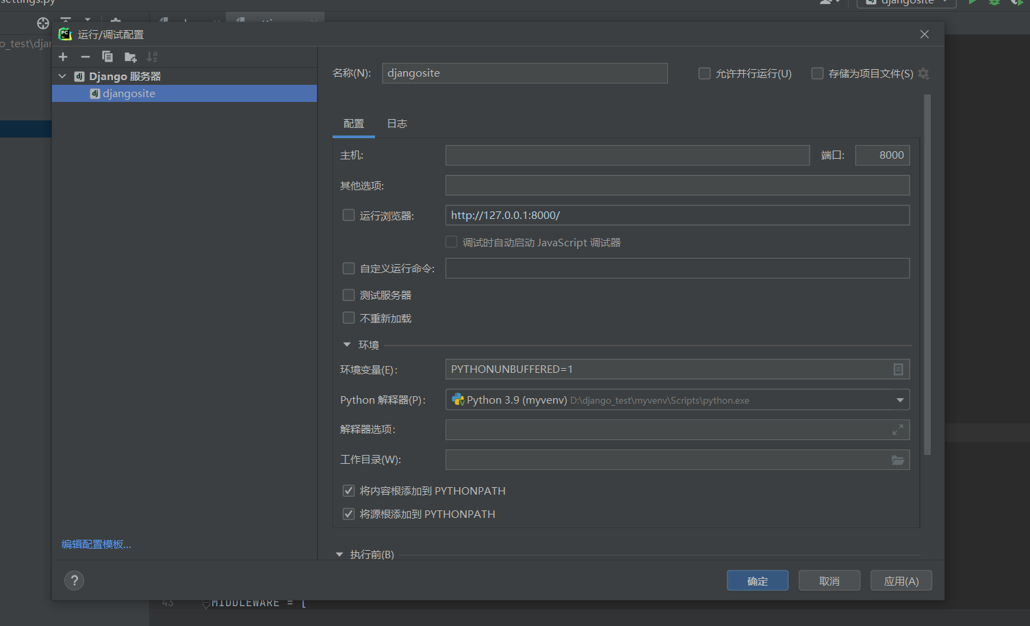Screen dimensions: 1030x626
Task: Browse for working directory folder
Action: click(x=898, y=460)
